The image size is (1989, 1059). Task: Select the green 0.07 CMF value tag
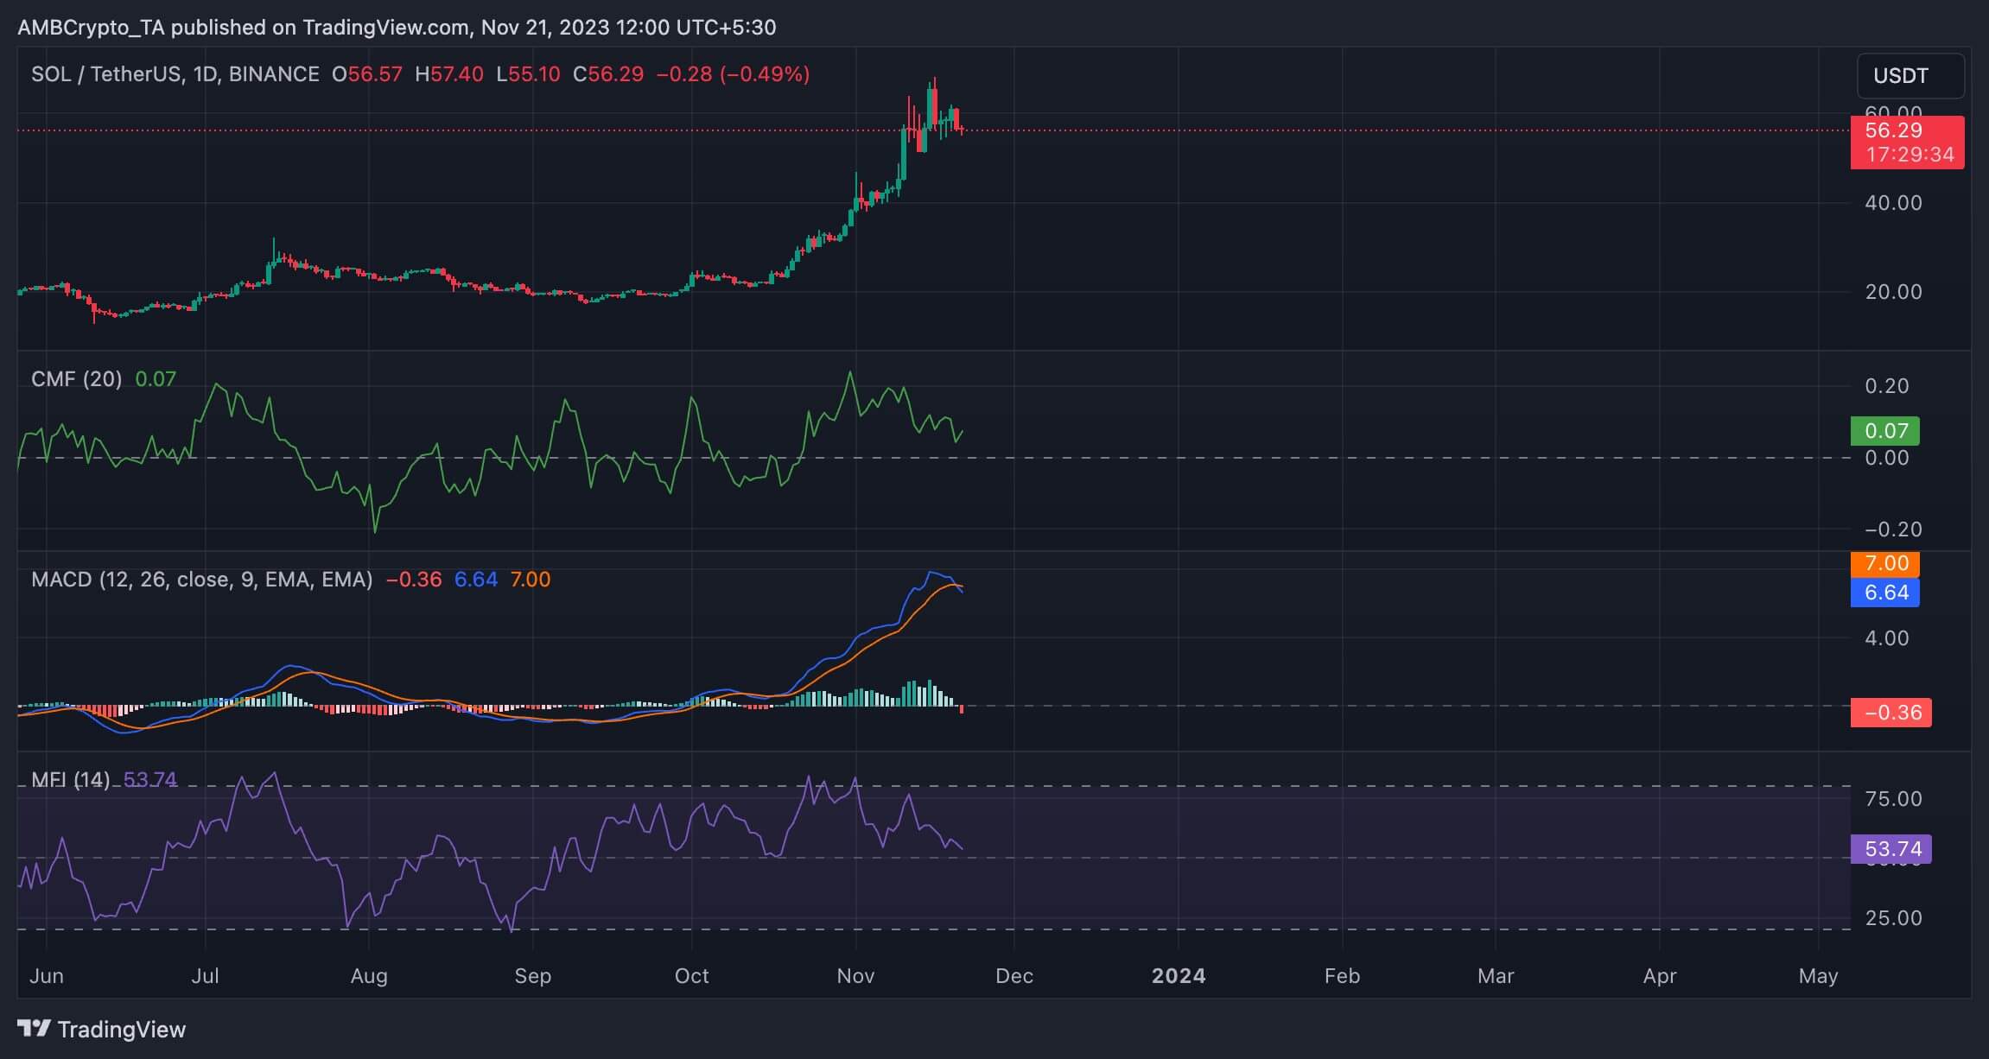1884,430
